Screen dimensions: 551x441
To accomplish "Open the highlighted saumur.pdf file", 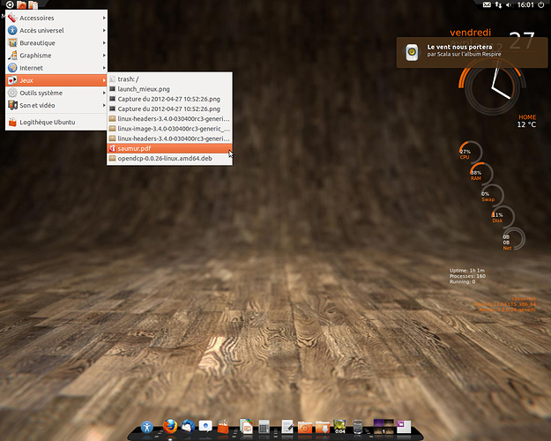I will click(169, 148).
